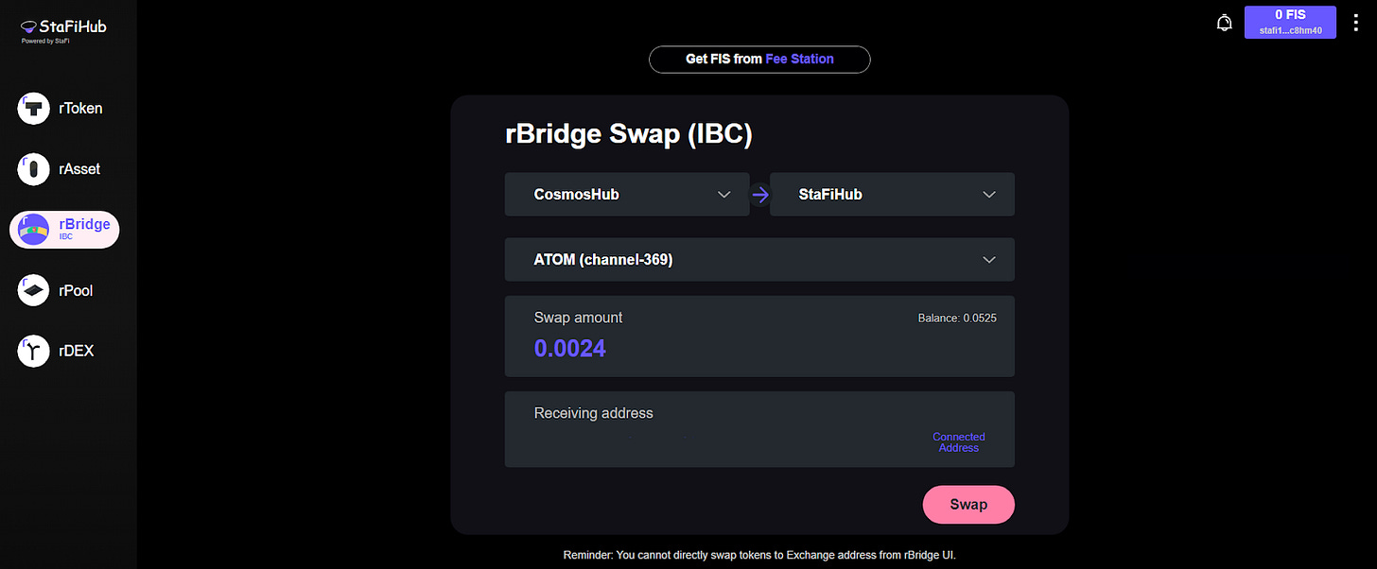Click the 0 FIS wallet button
This screenshot has height=569, width=1377.
(x=1290, y=22)
